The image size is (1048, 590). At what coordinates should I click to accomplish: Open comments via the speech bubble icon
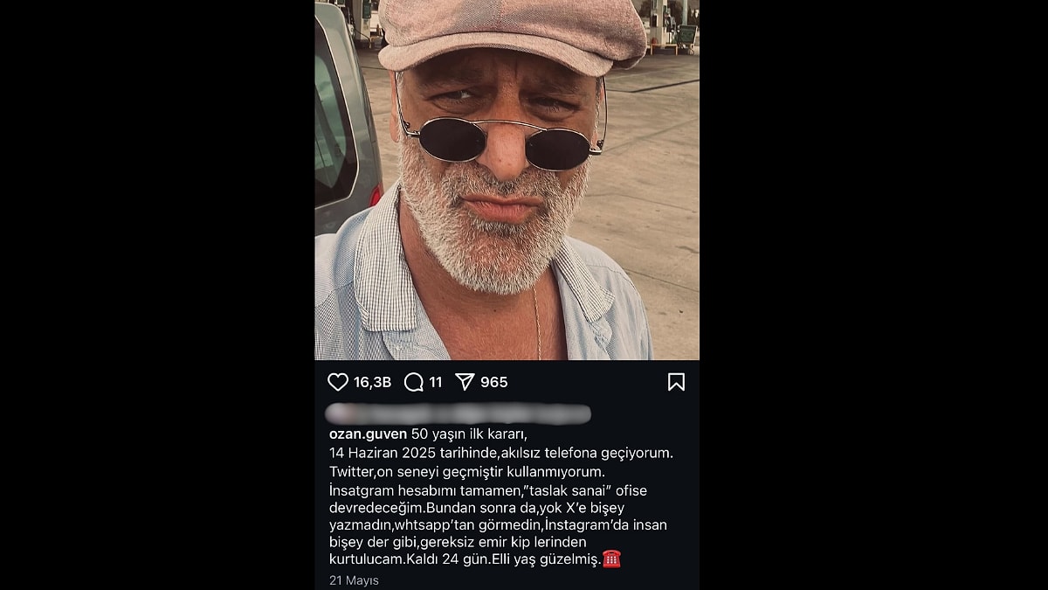coord(414,382)
